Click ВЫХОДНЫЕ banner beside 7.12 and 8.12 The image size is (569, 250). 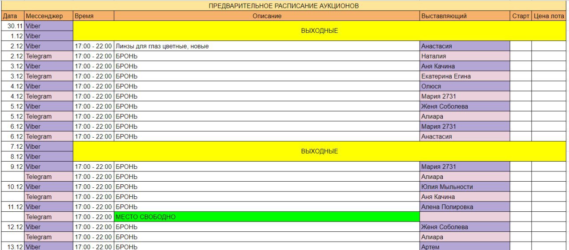pos(320,151)
